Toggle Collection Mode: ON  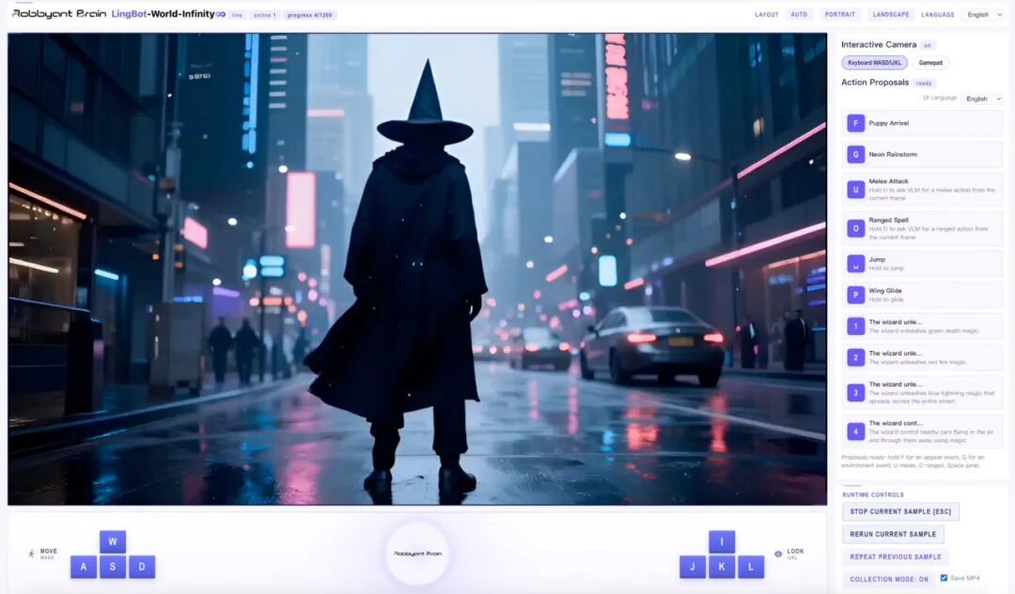pos(889,579)
